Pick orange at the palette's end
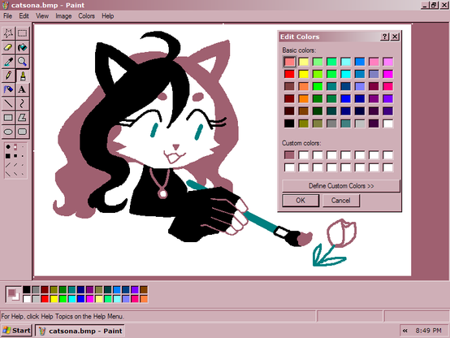Viewport: 450px width, 338px height. pyautogui.click(x=144, y=299)
